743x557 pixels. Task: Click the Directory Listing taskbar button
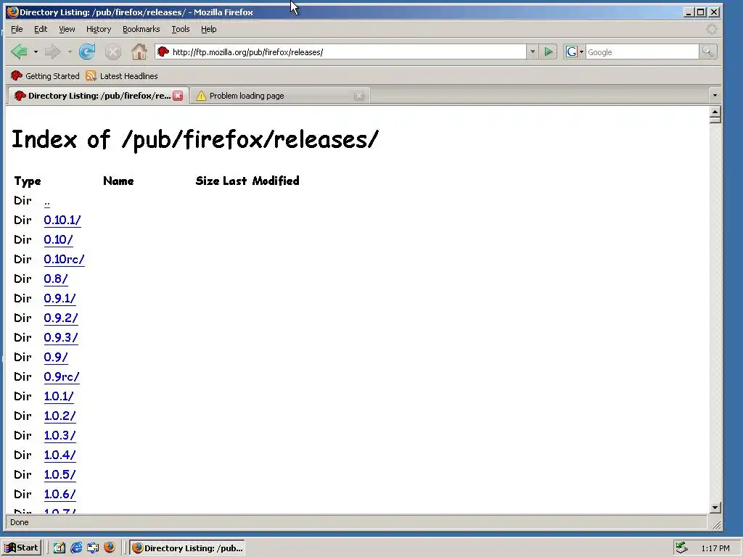tap(188, 548)
